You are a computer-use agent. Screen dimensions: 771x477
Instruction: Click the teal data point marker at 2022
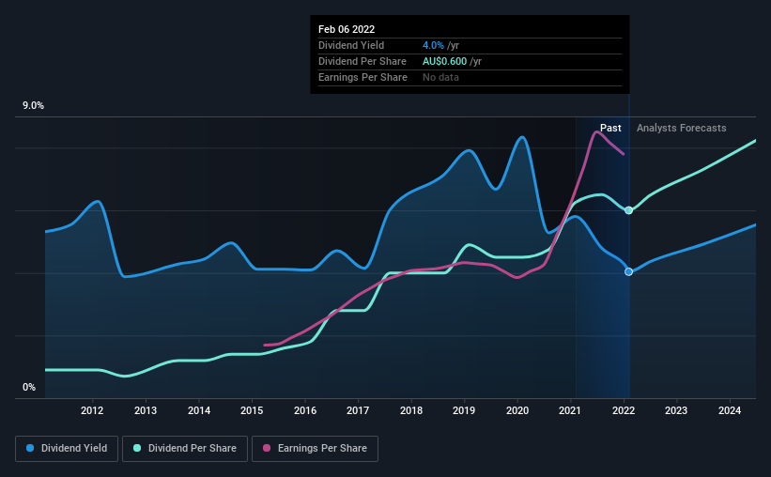coord(628,210)
